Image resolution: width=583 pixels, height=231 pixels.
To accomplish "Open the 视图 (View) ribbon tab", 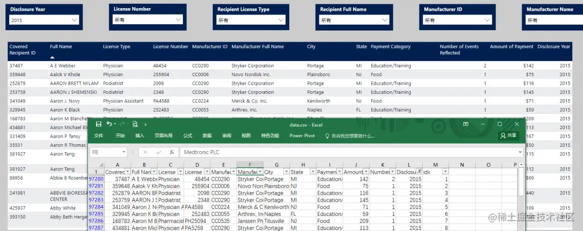I will click(x=246, y=136).
